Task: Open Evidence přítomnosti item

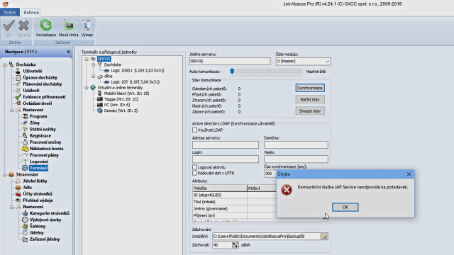Action: 44,97
